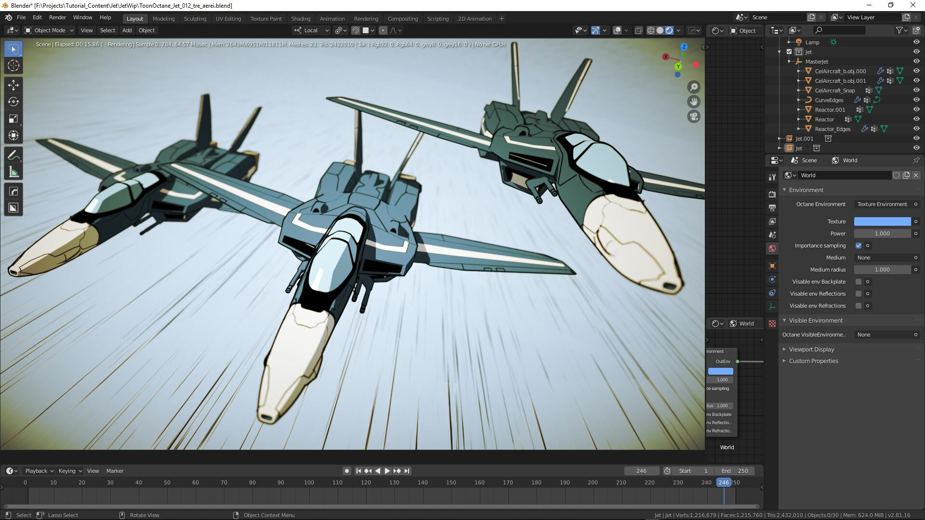
Task: Open the viewport Add menu
Action: (x=127, y=30)
